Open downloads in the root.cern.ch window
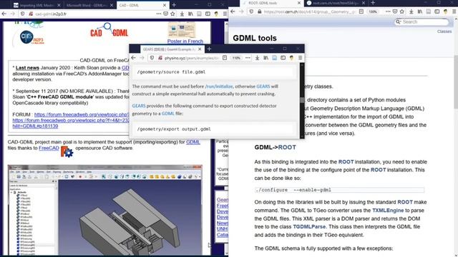Image resolution: width=458 pixels, height=257 pixels. point(411,11)
